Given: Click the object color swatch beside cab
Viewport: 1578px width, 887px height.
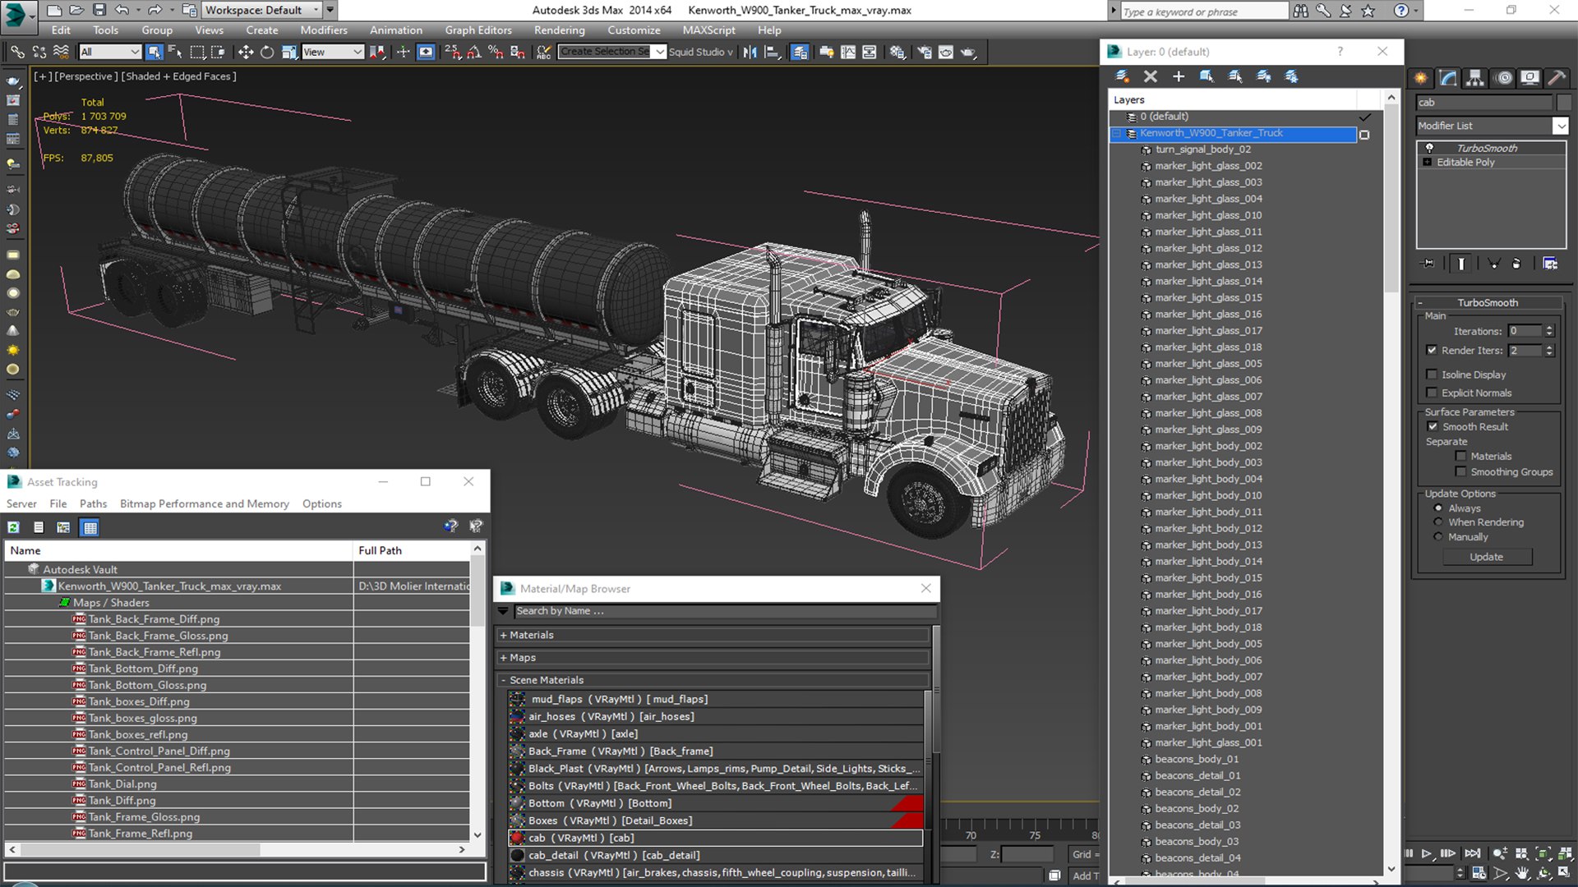Looking at the screenshot, I should (1564, 103).
